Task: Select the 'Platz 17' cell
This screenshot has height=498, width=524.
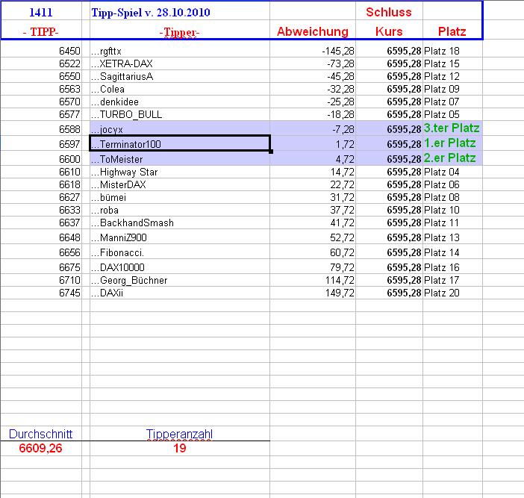Action: (x=441, y=280)
